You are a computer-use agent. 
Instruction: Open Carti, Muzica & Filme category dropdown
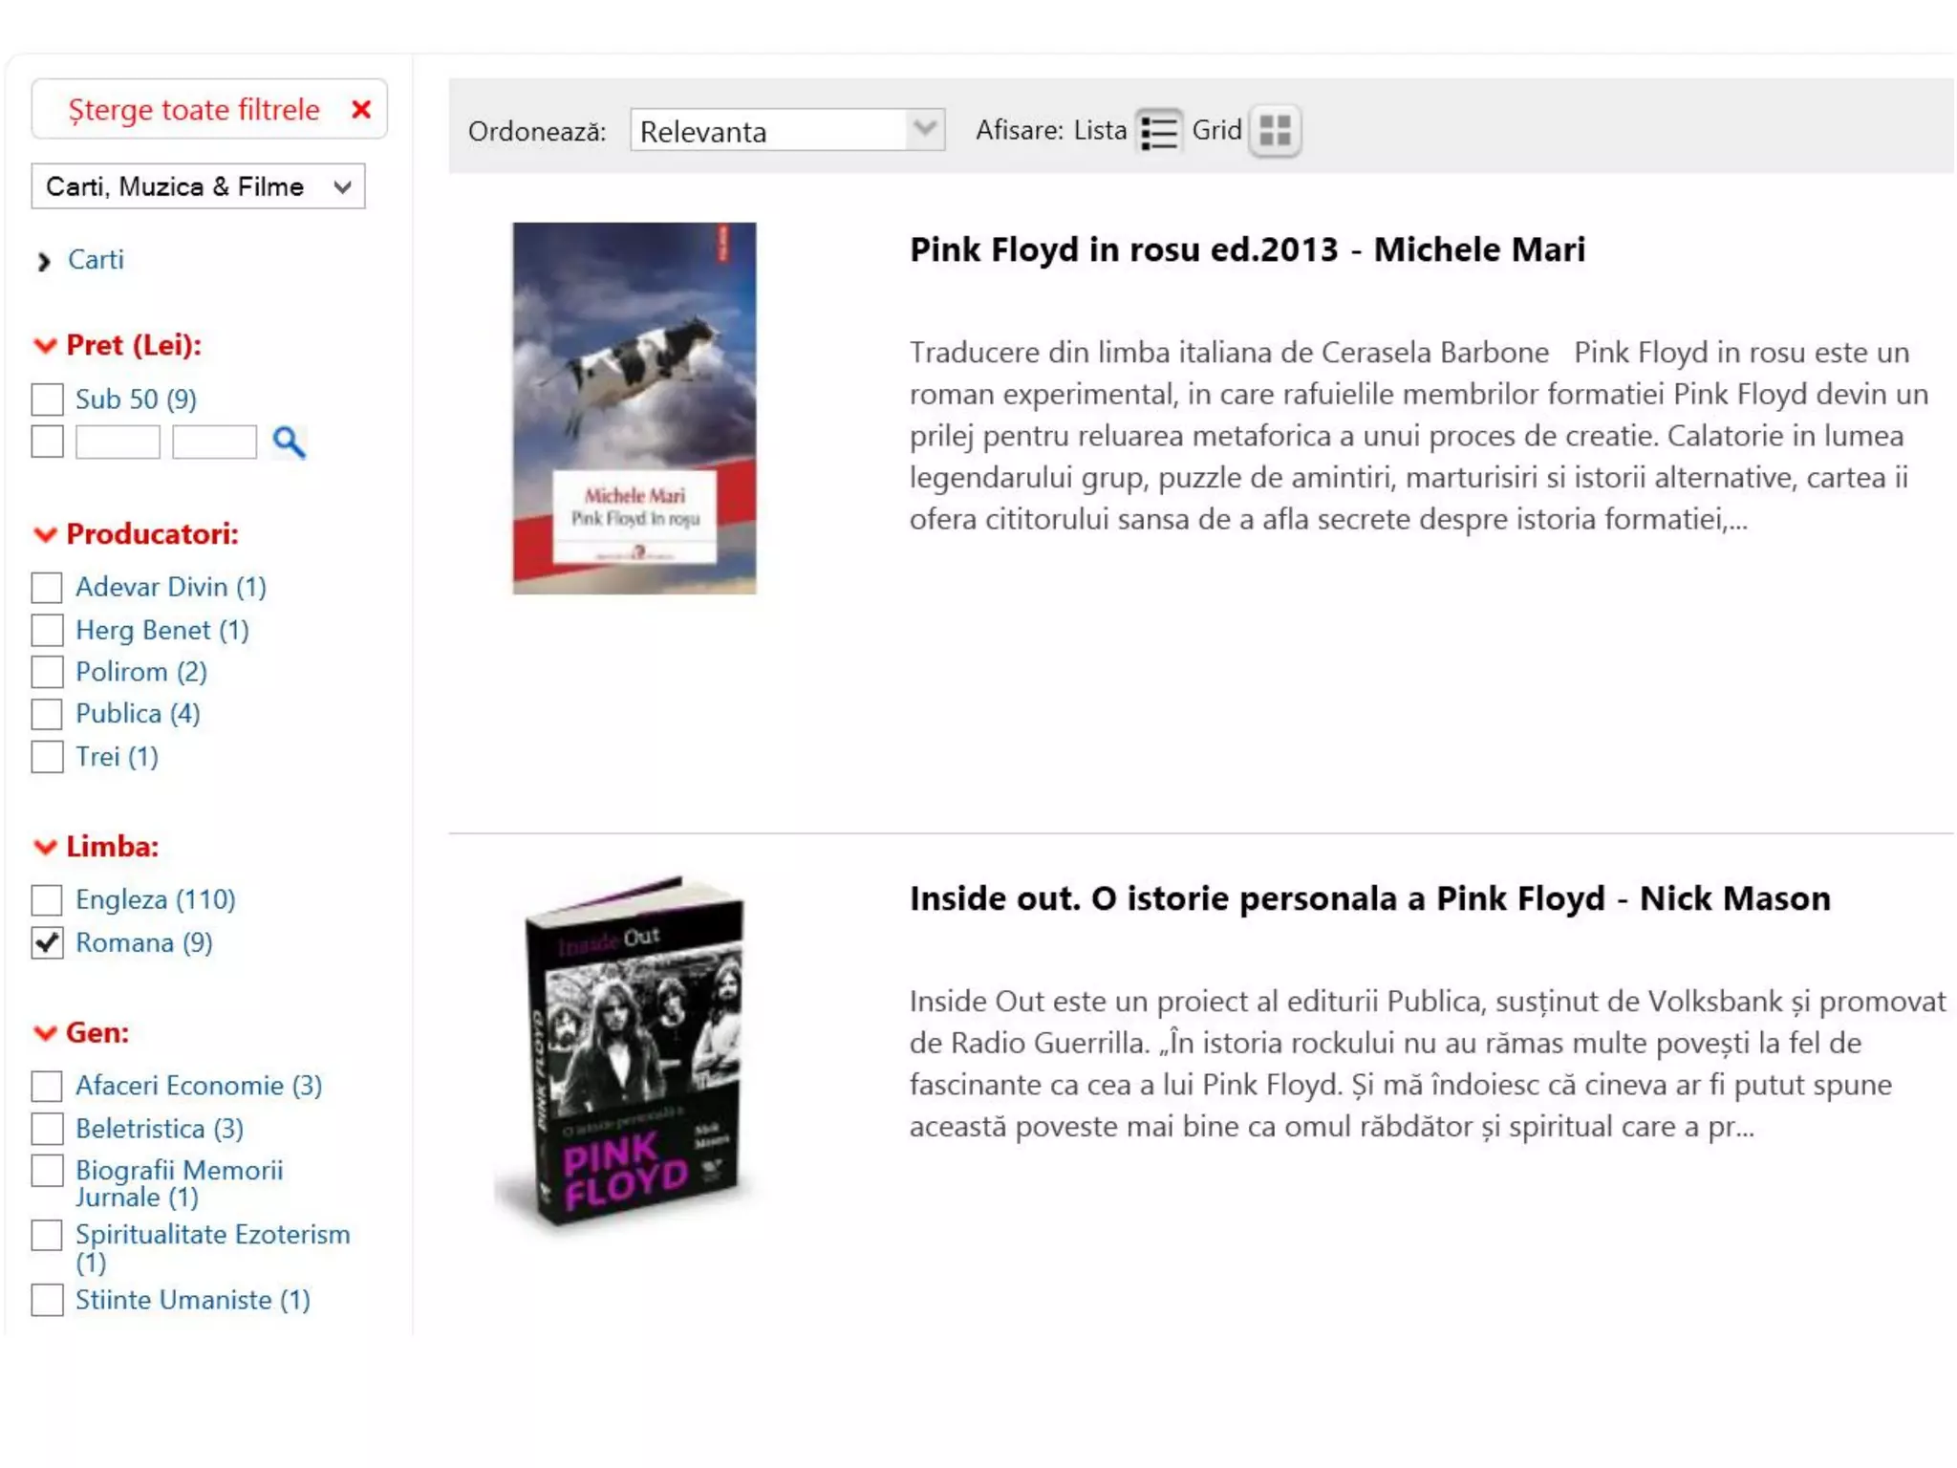[x=198, y=186]
